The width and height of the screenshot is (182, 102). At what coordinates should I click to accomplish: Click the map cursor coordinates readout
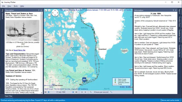125,87
